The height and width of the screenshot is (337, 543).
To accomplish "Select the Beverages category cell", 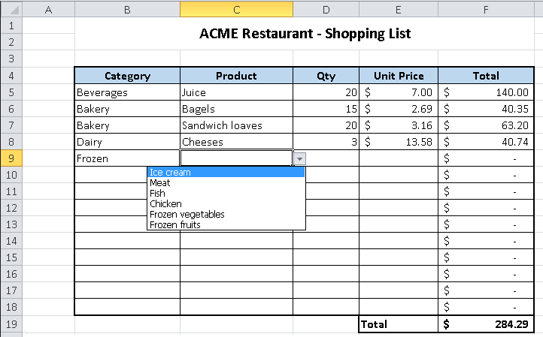I will [x=127, y=92].
